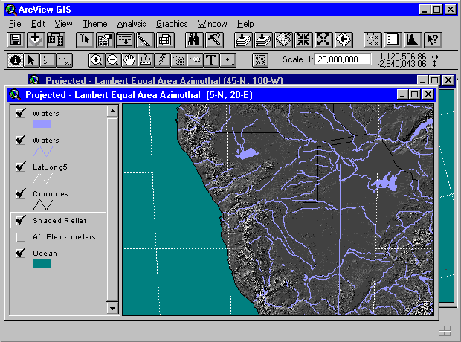Image resolution: width=461 pixels, height=342 pixels.
Task: Open the Query Builder hammer button
Action: pyautogui.click(x=214, y=40)
